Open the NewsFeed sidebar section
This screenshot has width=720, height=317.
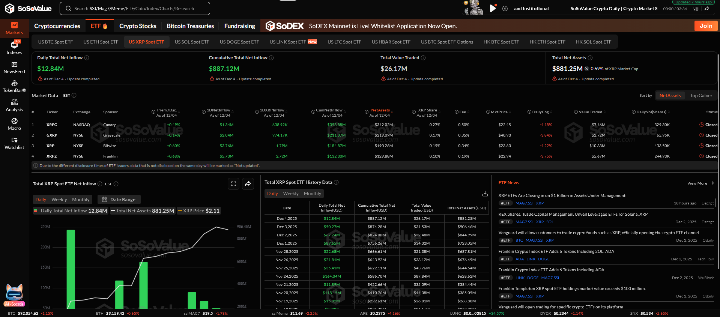coord(14,68)
